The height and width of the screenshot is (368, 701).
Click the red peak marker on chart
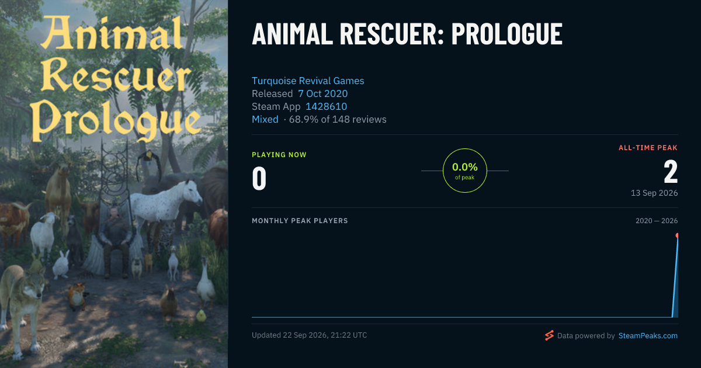[678, 235]
